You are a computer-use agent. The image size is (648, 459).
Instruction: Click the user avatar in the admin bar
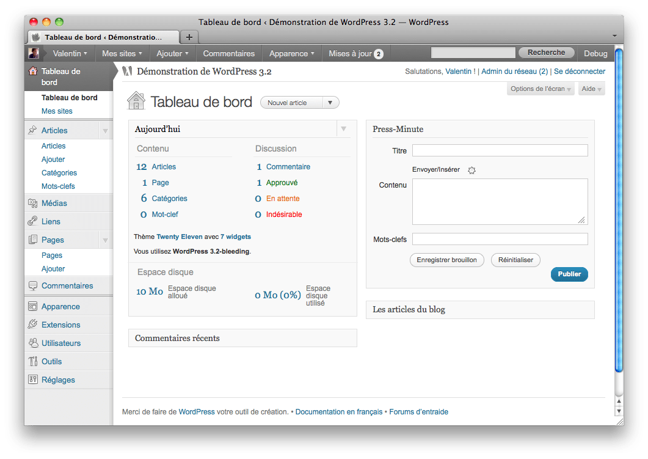[x=34, y=53]
